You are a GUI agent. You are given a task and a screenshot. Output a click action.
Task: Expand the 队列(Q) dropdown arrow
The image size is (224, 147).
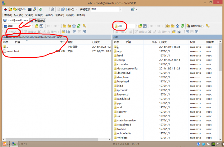click(x=76, y=9)
